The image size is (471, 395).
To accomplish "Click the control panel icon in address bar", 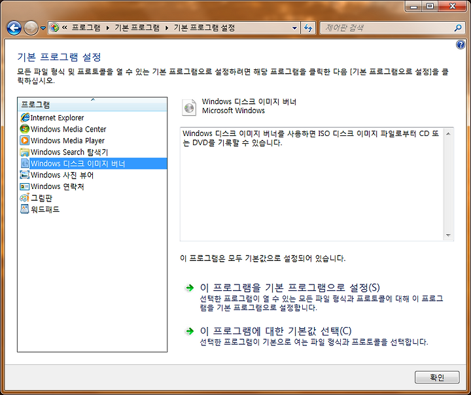I will point(54,27).
